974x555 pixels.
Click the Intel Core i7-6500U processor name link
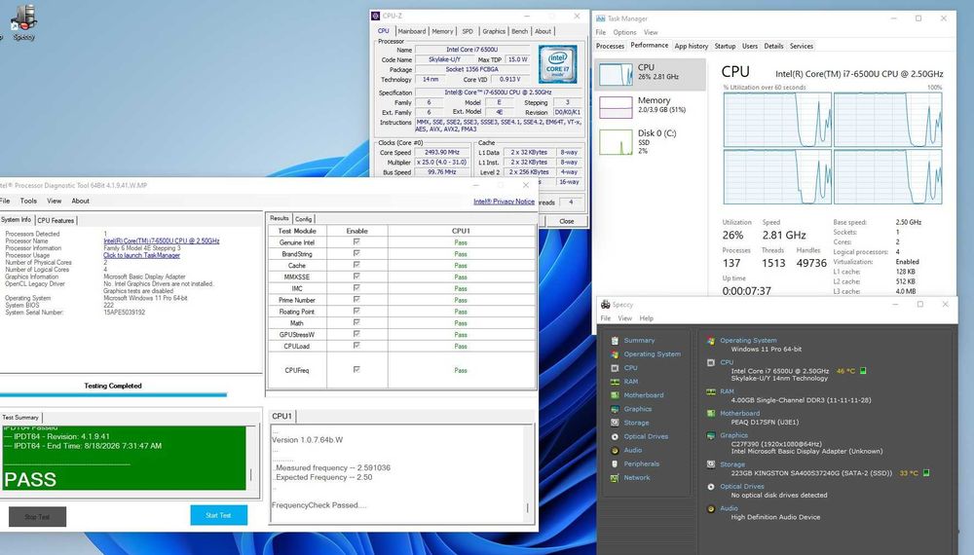(162, 240)
